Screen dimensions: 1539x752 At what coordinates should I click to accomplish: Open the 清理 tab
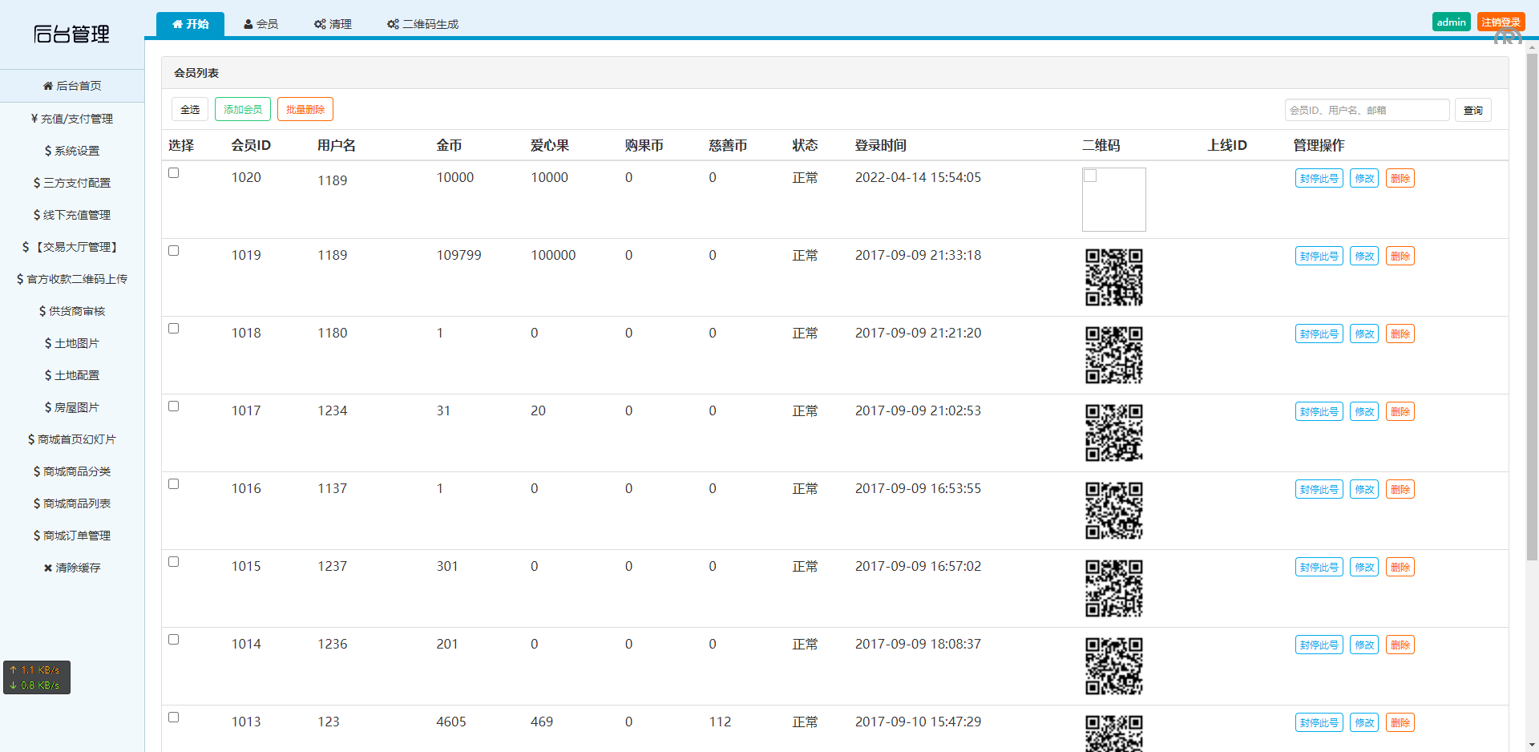(333, 24)
